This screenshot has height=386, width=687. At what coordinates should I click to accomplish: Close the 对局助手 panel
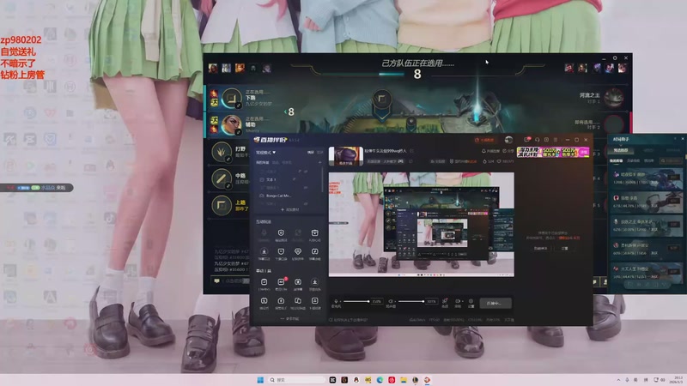[683, 139]
